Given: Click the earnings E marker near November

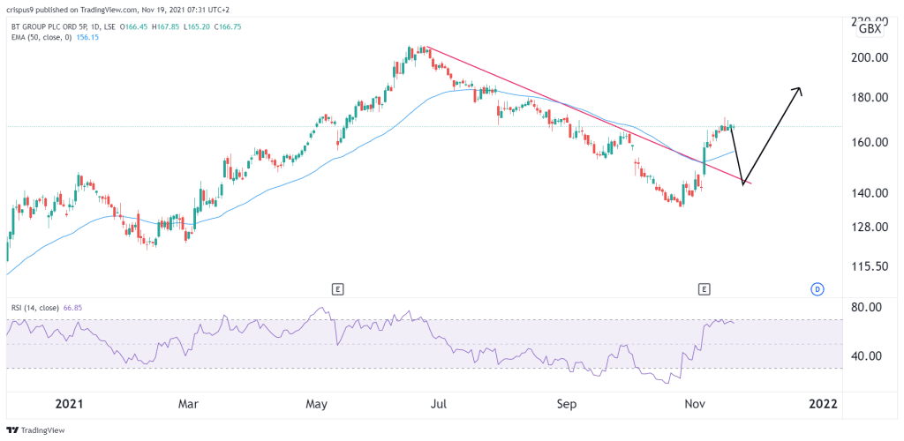Looking at the screenshot, I should 704,289.
